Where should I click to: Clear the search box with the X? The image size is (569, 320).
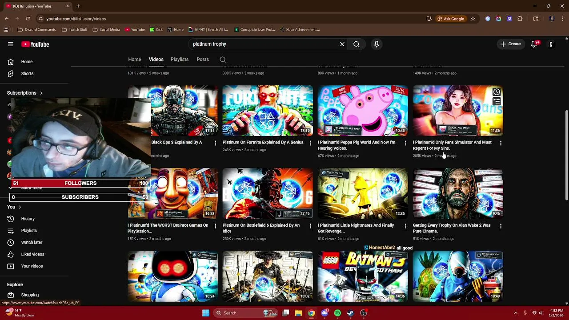coord(342,44)
